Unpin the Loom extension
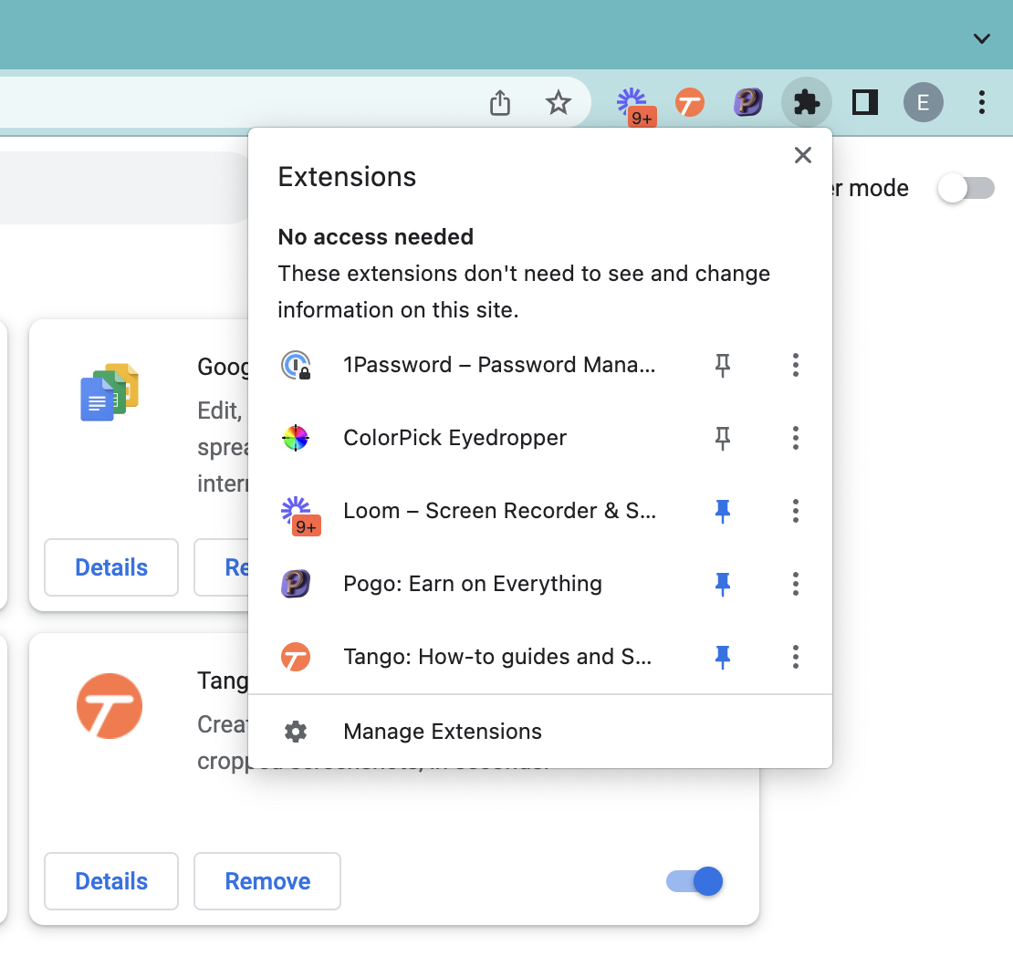 coord(723,512)
